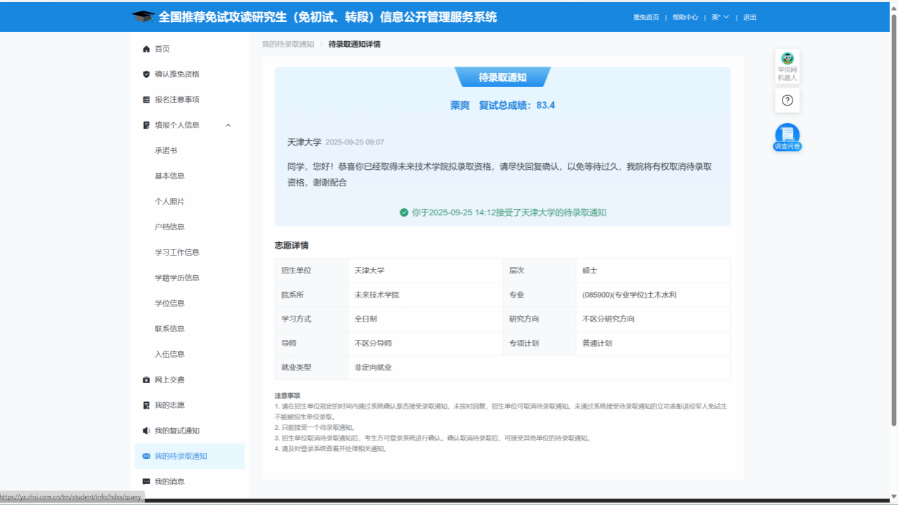The image size is (898, 505).
Task: Click the speaker icon beside 我的复试通知
Action: click(147, 431)
